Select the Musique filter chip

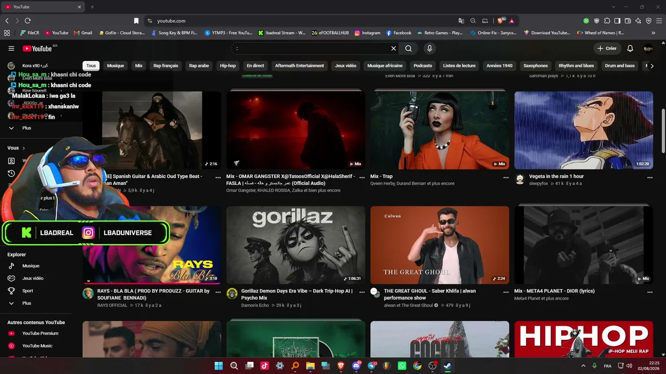pyautogui.click(x=116, y=66)
